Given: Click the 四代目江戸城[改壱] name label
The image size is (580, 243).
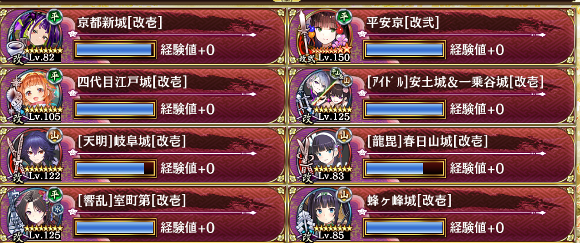Looking at the screenshot, I should (132, 82).
